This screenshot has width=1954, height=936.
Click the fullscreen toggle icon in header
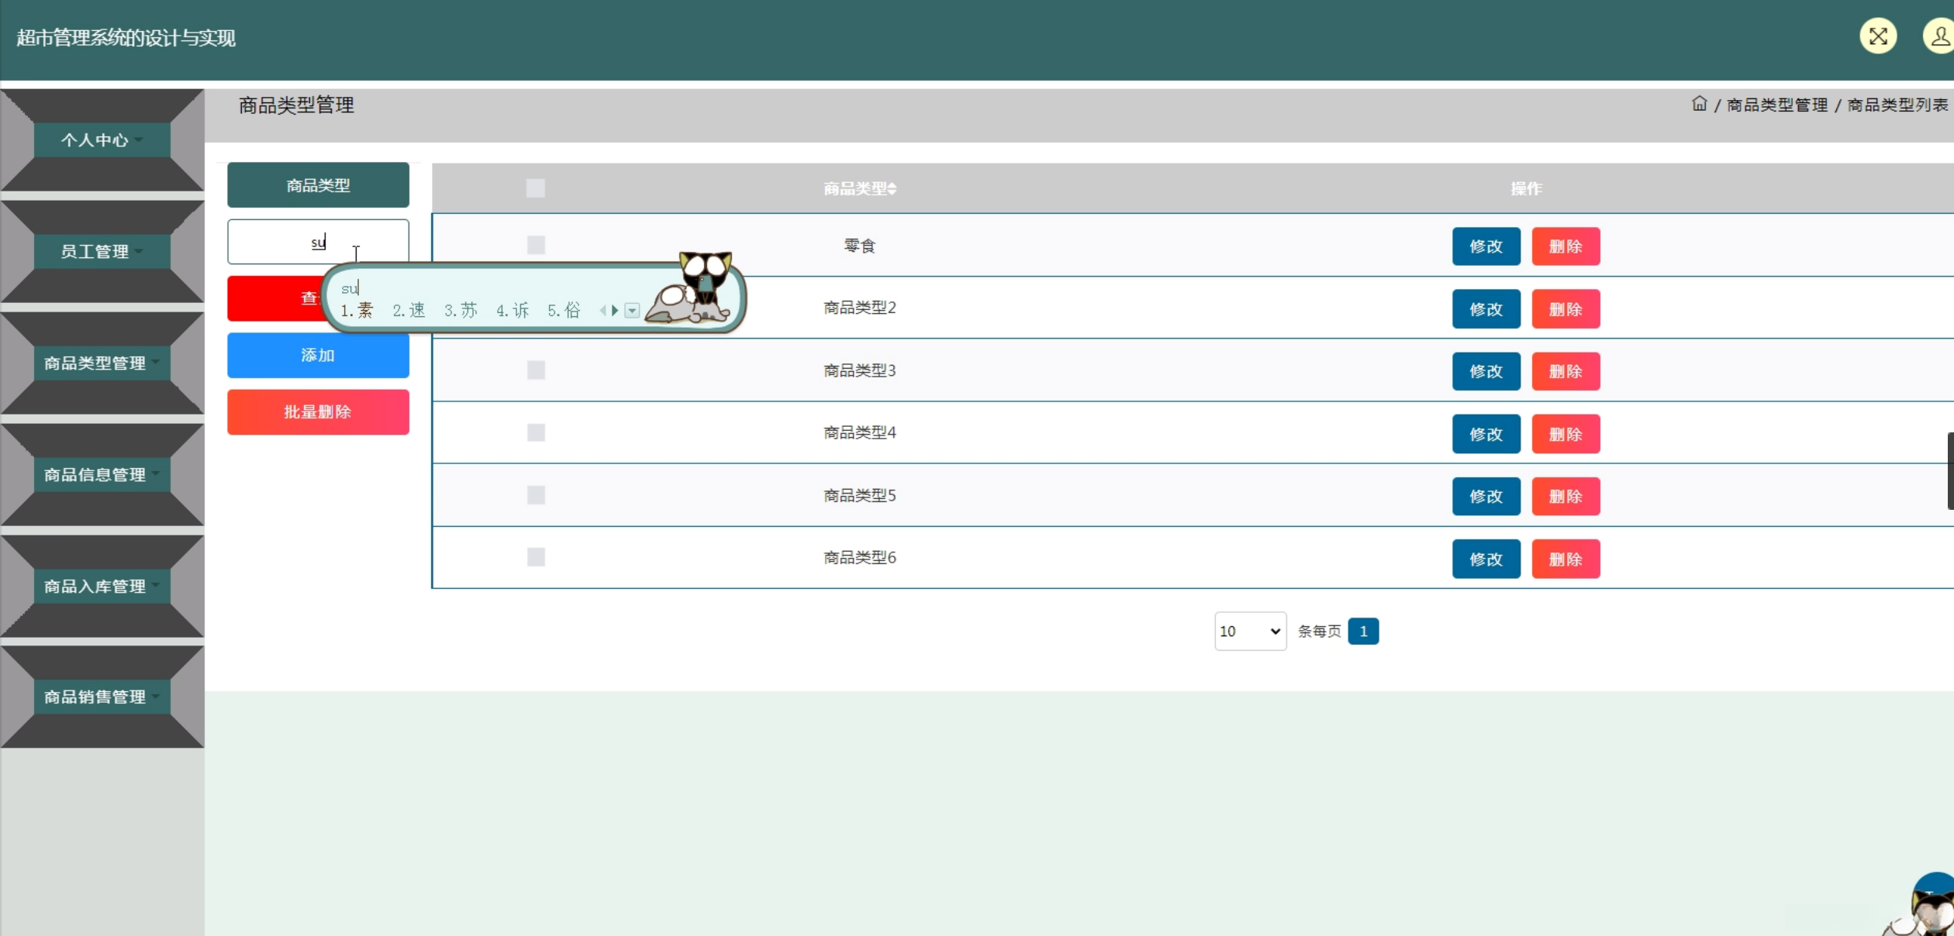[x=1877, y=36]
